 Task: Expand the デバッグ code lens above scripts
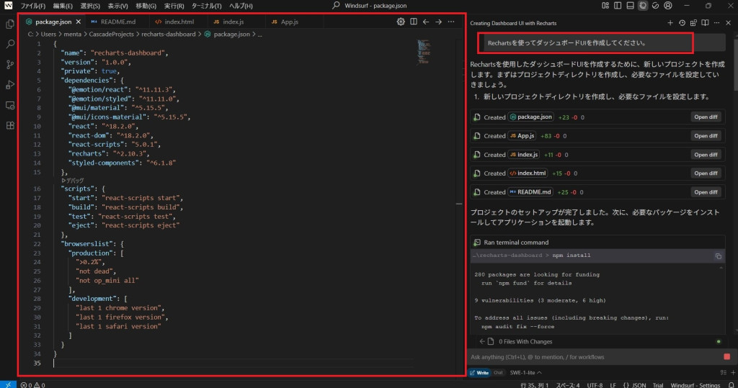[73, 181]
